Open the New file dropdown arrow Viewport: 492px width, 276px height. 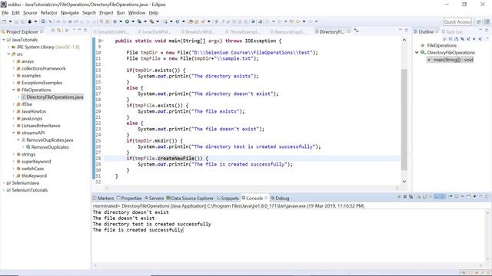click(x=10, y=21)
